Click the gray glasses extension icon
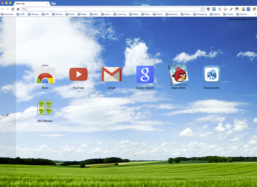This screenshot has height=187, width=257. click(x=237, y=9)
